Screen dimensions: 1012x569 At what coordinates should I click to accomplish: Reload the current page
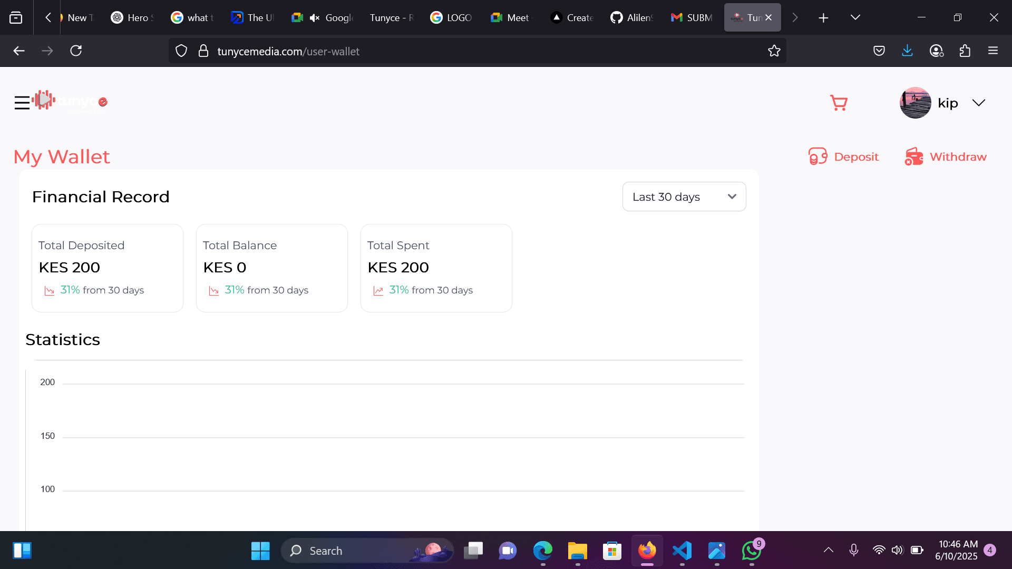coord(76,51)
